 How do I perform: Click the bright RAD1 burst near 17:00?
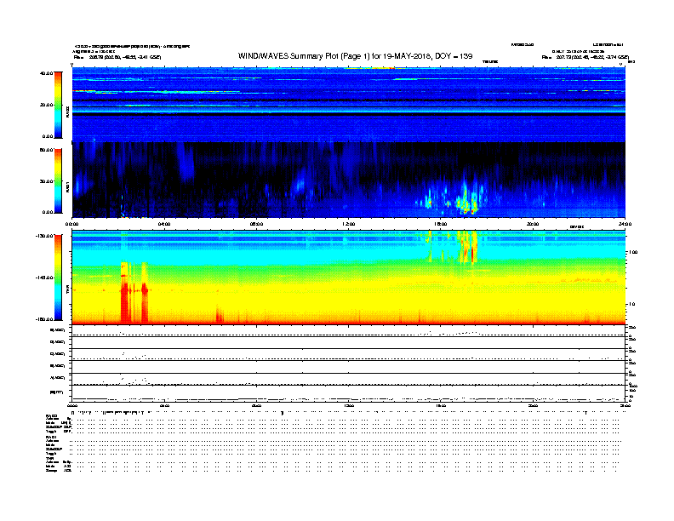pyautogui.click(x=466, y=200)
